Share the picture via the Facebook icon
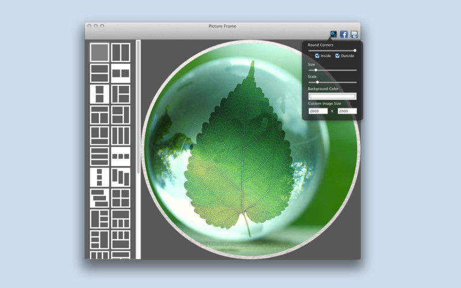 click(344, 34)
